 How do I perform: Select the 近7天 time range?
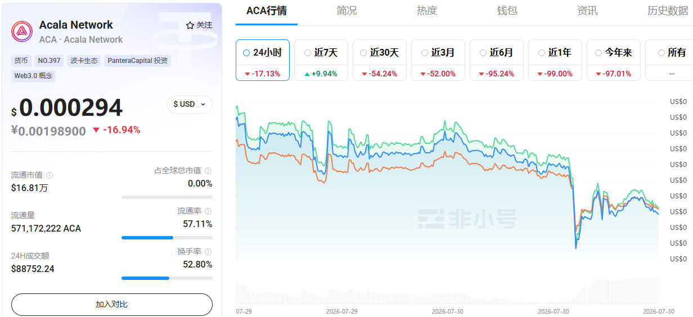[321, 60]
